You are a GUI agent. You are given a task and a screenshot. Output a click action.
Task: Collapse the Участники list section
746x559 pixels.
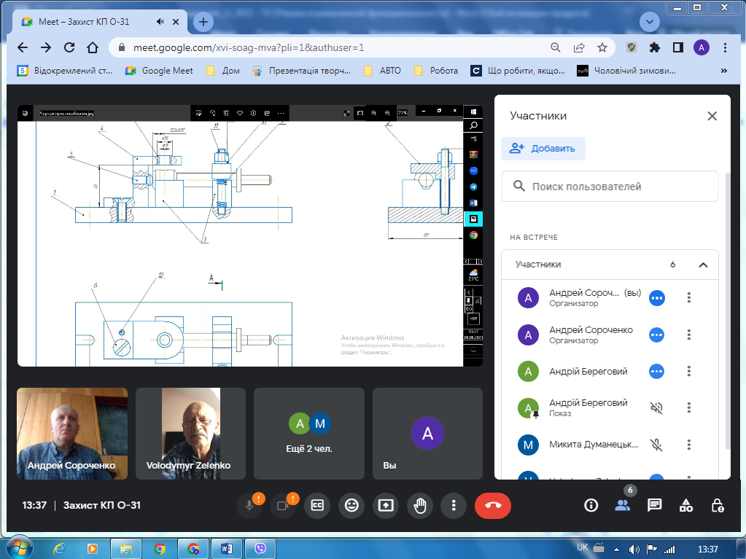703,265
